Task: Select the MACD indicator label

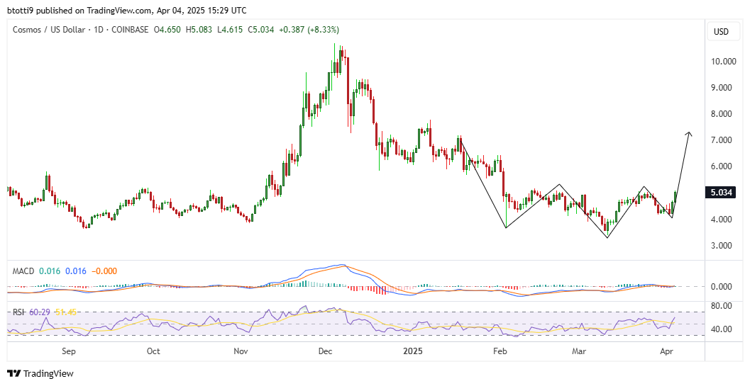Action: pyautogui.click(x=23, y=271)
